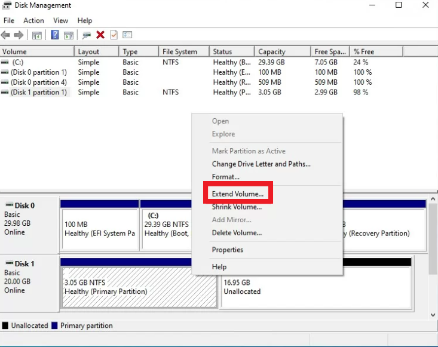The width and height of the screenshot is (438, 347).
Task: Click the disk pane vertical scrollbar thumb
Action: pyautogui.click(x=433, y=239)
